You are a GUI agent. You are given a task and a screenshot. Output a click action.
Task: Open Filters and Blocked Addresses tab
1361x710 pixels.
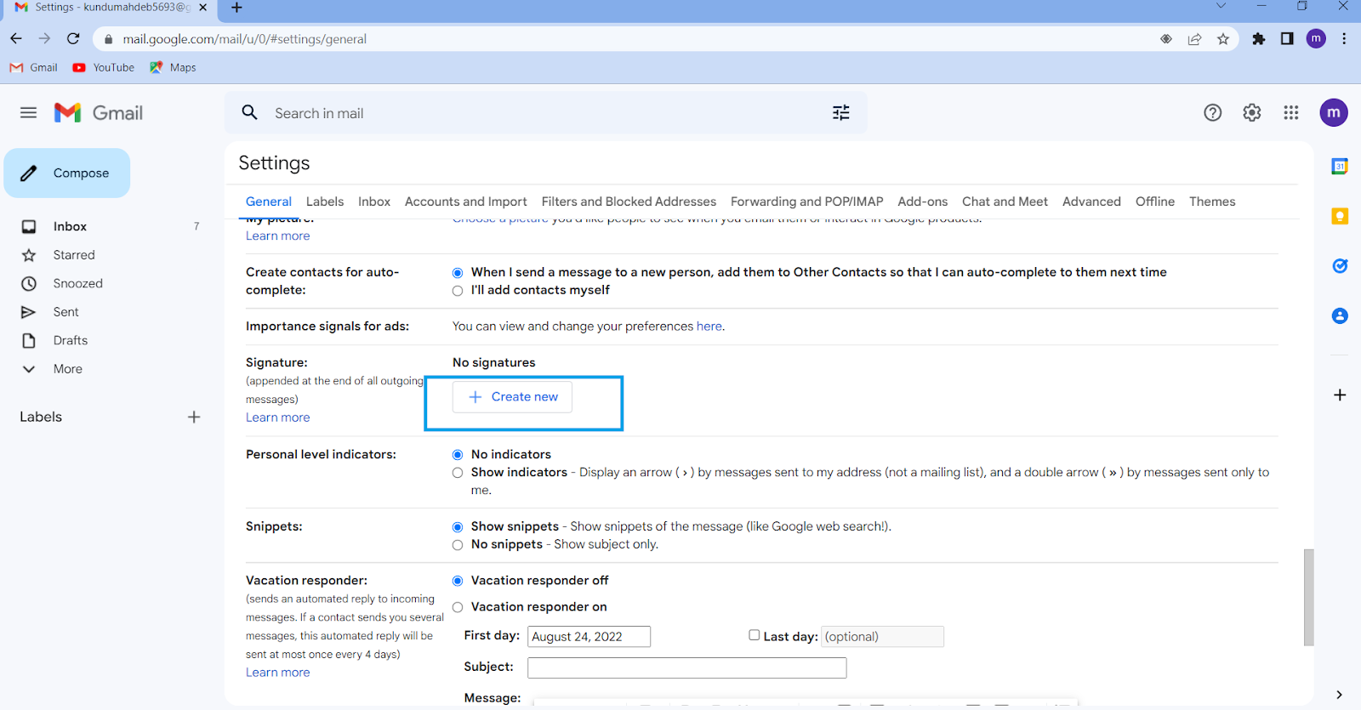coord(629,202)
